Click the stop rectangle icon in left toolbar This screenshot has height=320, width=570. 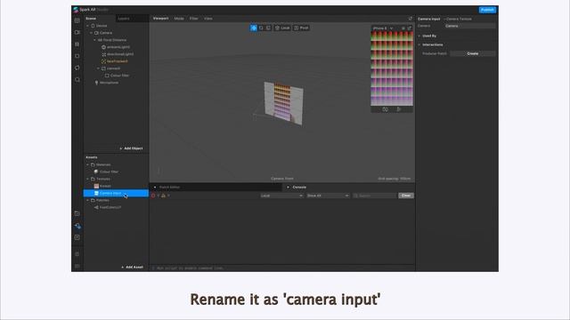pyautogui.click(x=77, y=56)
